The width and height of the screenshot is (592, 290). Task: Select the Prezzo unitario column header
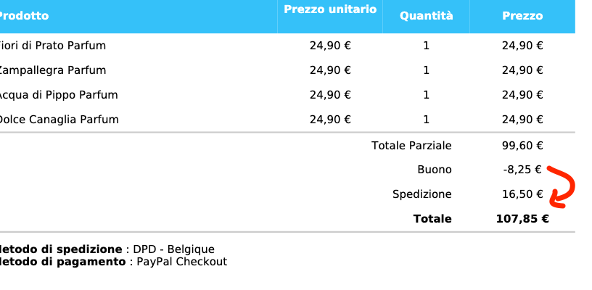330,9
